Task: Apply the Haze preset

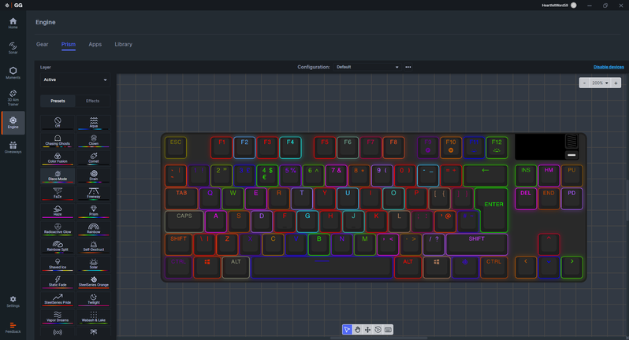Action: (58, 211)
